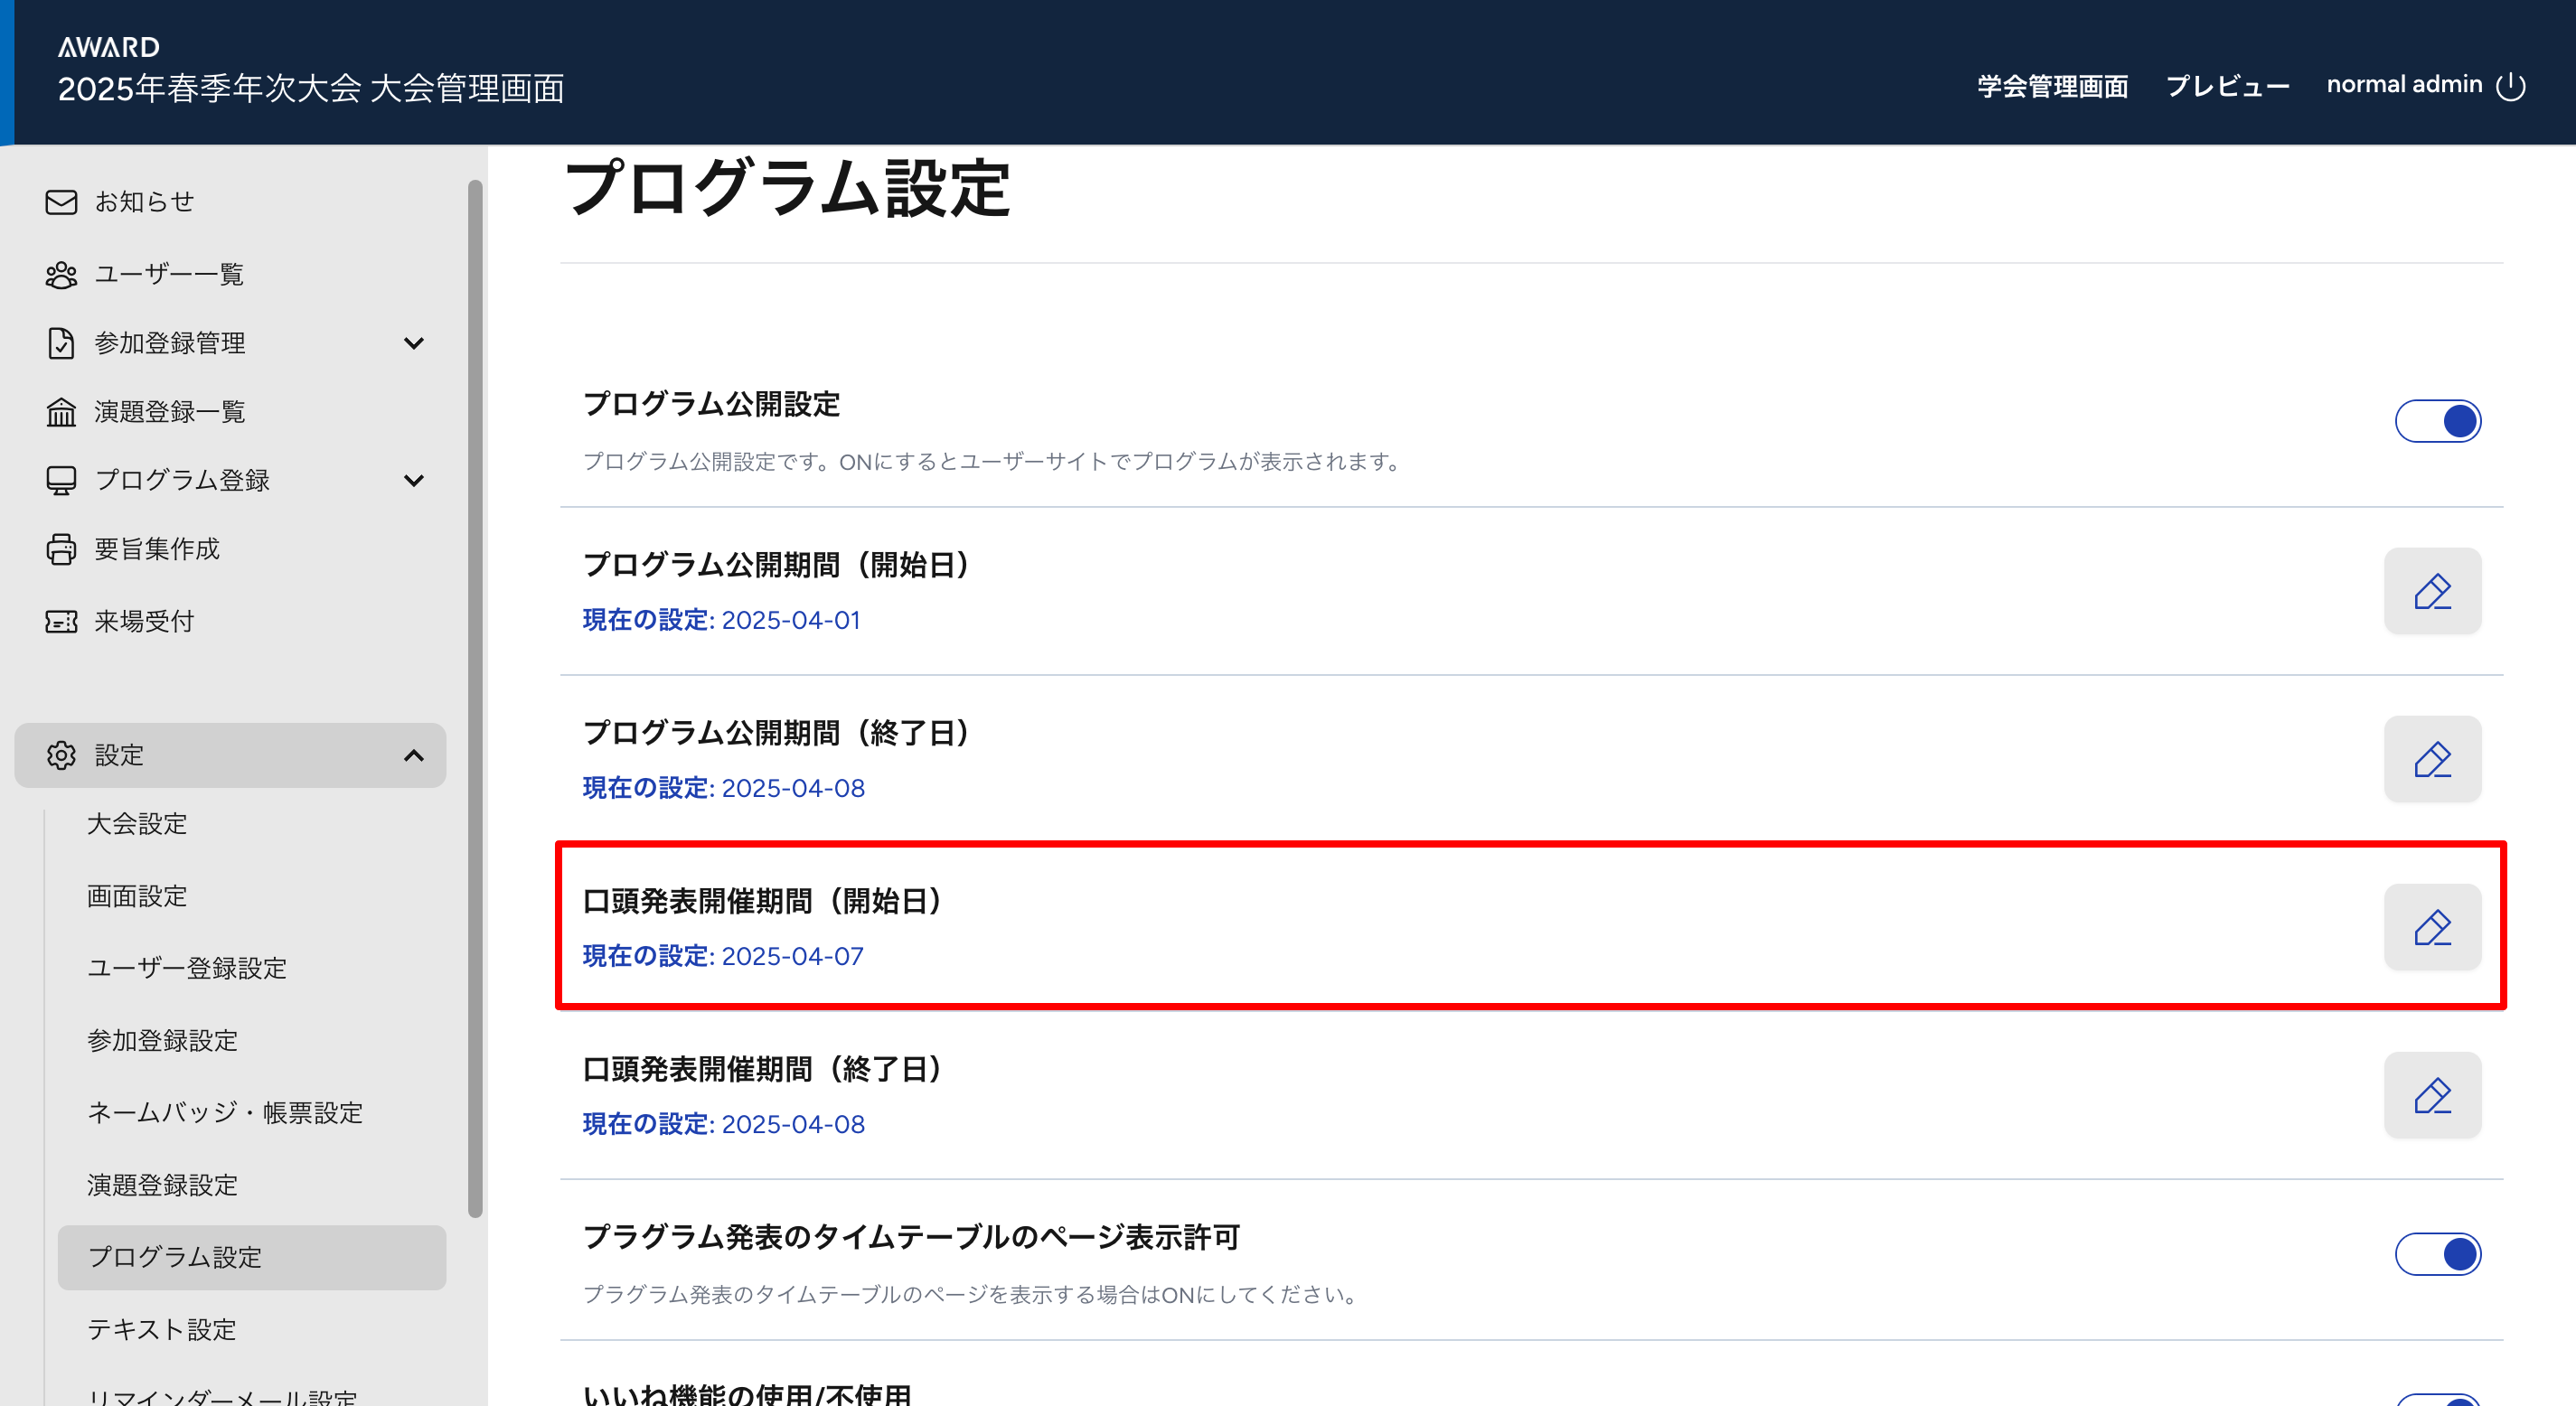Click the users icon for ユーザー一覧

[61, 275]
